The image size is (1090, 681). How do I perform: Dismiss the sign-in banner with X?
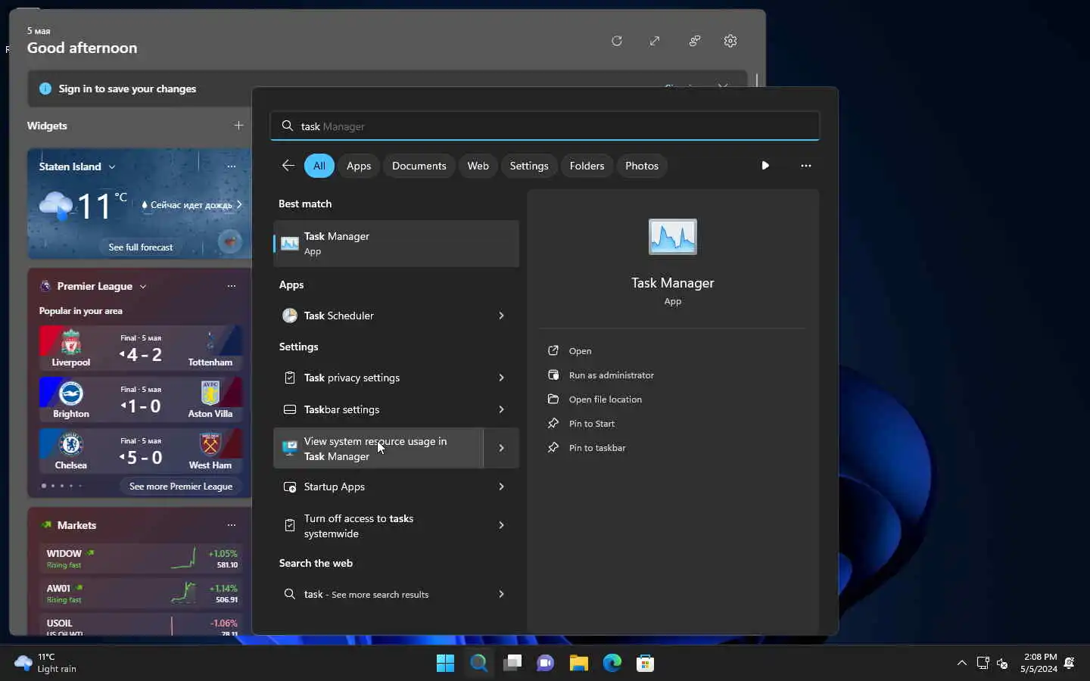click(x=723, y=88)
